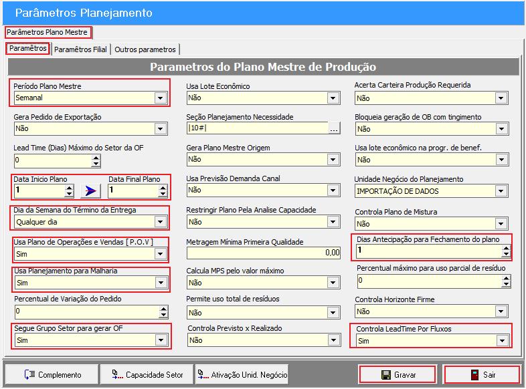Image resolution: width=526 pixels, height=389 pixels.
Task: Open Capacidade Setor settings
Action: [x=147, y=375]
